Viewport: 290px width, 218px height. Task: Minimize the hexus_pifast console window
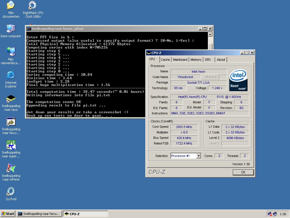pos(200,29)
